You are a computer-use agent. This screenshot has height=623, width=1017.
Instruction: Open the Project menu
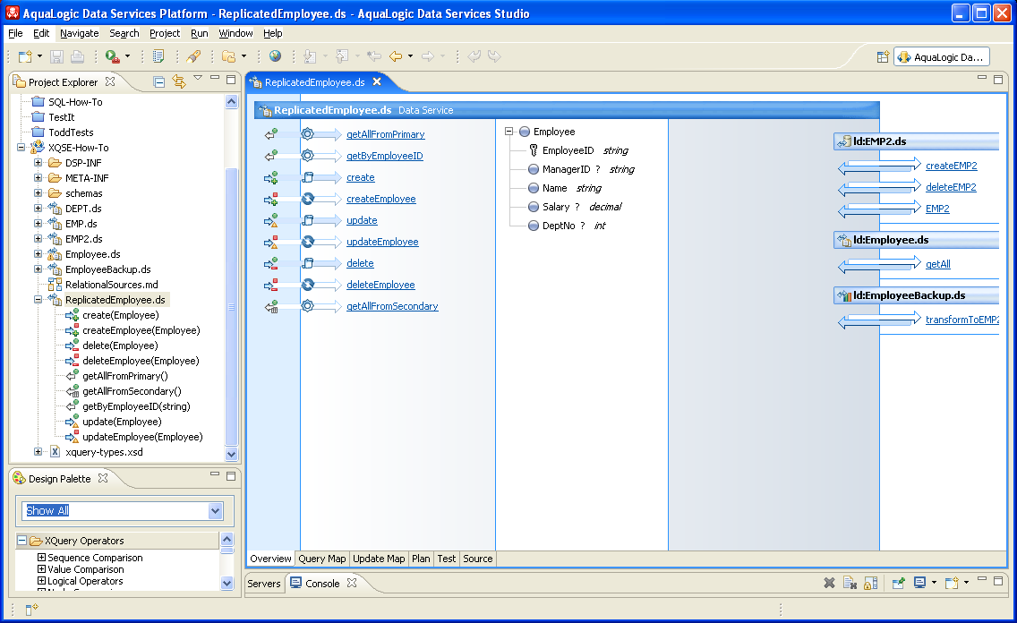(x=165, y=33)
